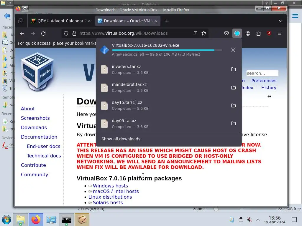Open the uBlock Origin shield icon
The image size is (302, 226).
tap(269, 34)
